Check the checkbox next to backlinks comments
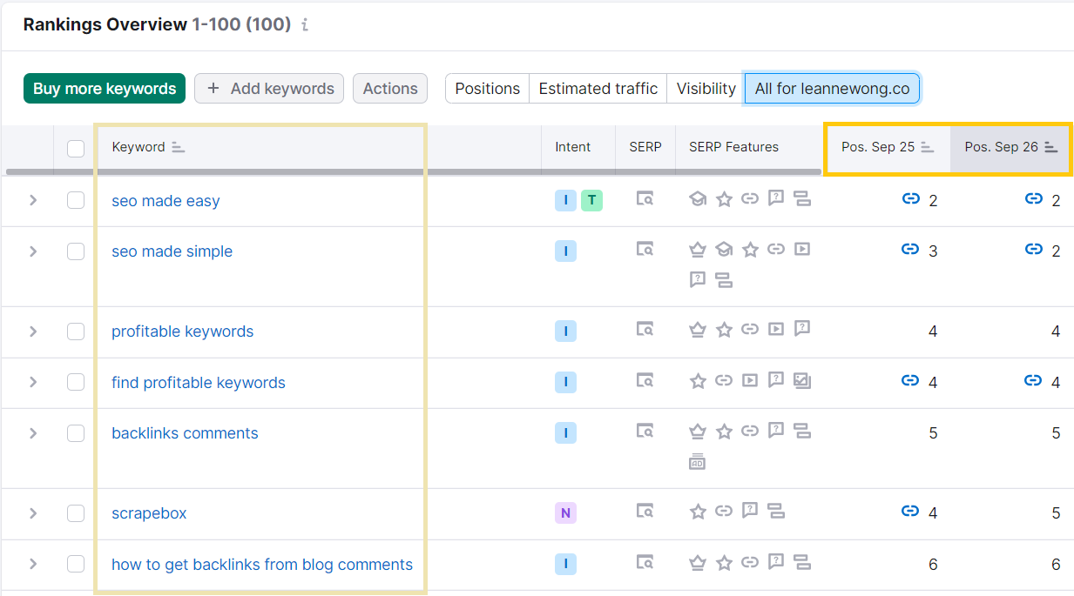This screenshot has width=1074, height=596. click(x=75, y=432)
